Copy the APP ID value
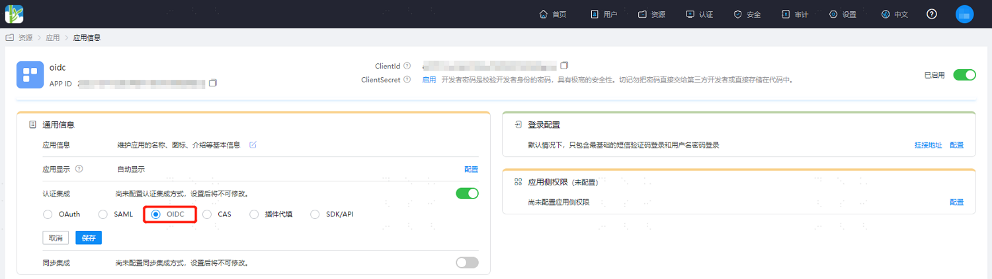Image resolution: width=992 pixels, height=279 pixels. point(213,84)
